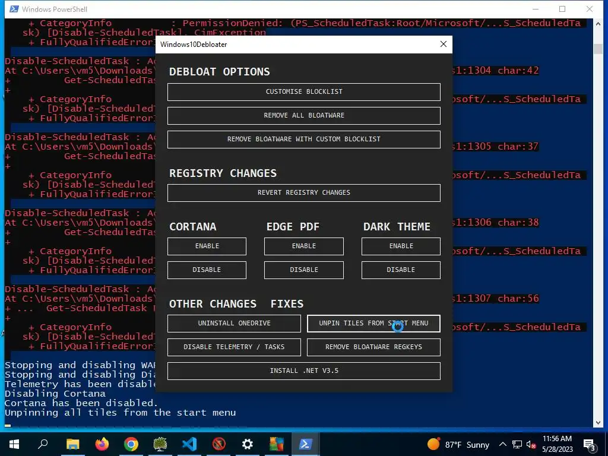Click Disable Telemetry / Tasks button
Image resolution: width=608 pixels, height=456 pixels.
coord(234,347)
